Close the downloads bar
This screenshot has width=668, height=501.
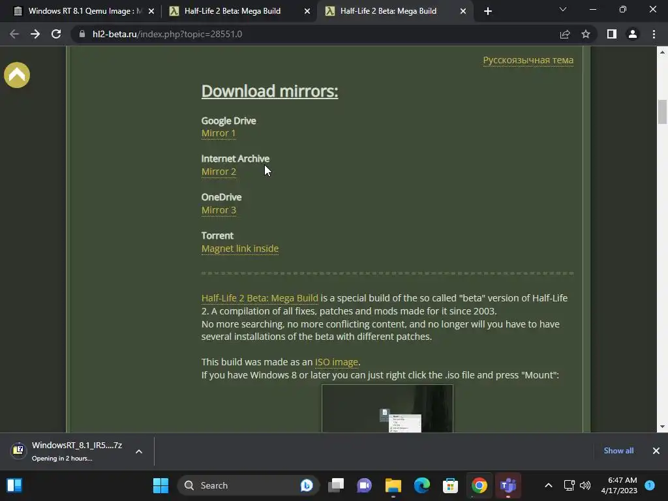[656, 450]
